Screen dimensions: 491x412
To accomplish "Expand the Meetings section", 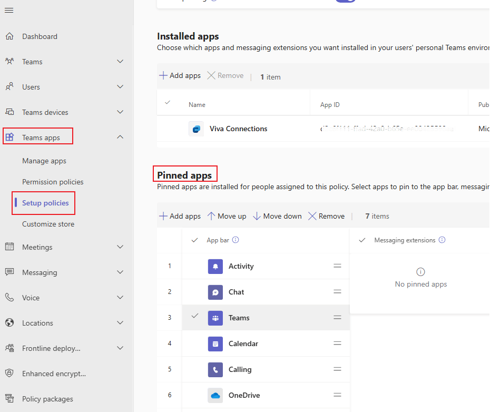I will pos(120,247).
